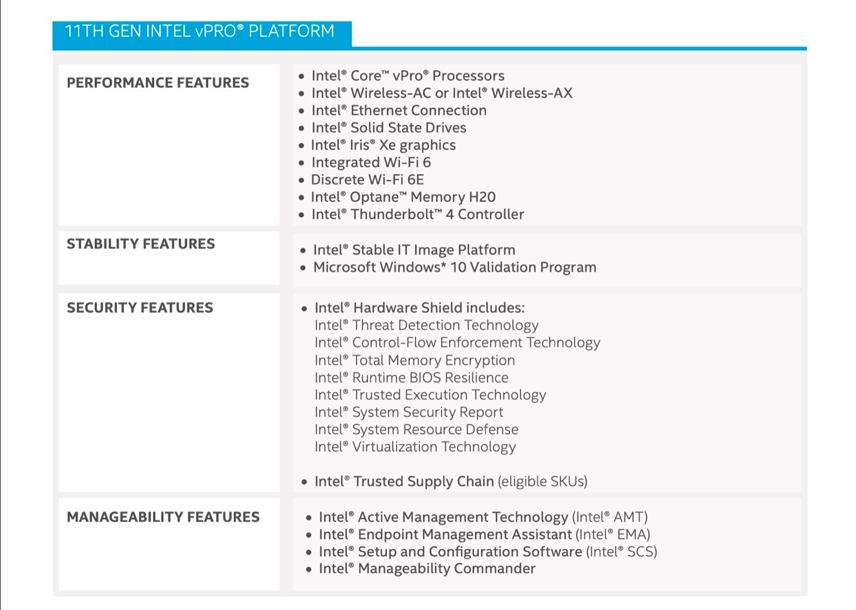The image size is (856, 610).
Task: Click Intel Virtualization Technology entry
Action: click(x=415, y=447)
